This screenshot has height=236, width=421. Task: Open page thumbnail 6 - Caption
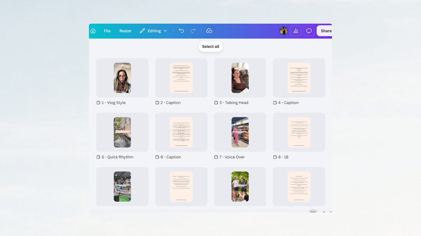pos(181,132)
